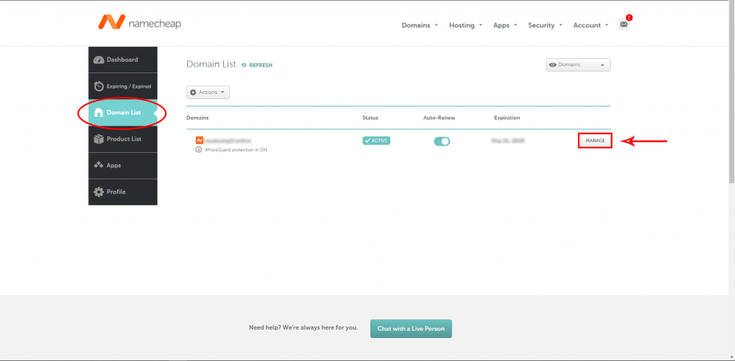This screenshot has height=361, width=735.
Task: Open Profile in the sidebar
Action: [123, 192]
